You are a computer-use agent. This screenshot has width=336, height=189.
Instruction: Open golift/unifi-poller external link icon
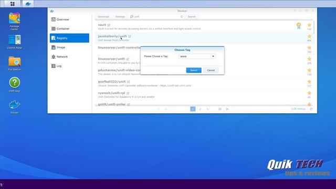[x=128, y=104]
